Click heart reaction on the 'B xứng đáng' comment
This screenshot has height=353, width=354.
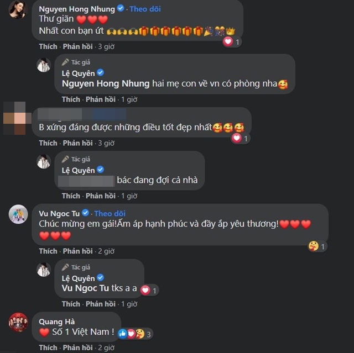tap(237, 138)
